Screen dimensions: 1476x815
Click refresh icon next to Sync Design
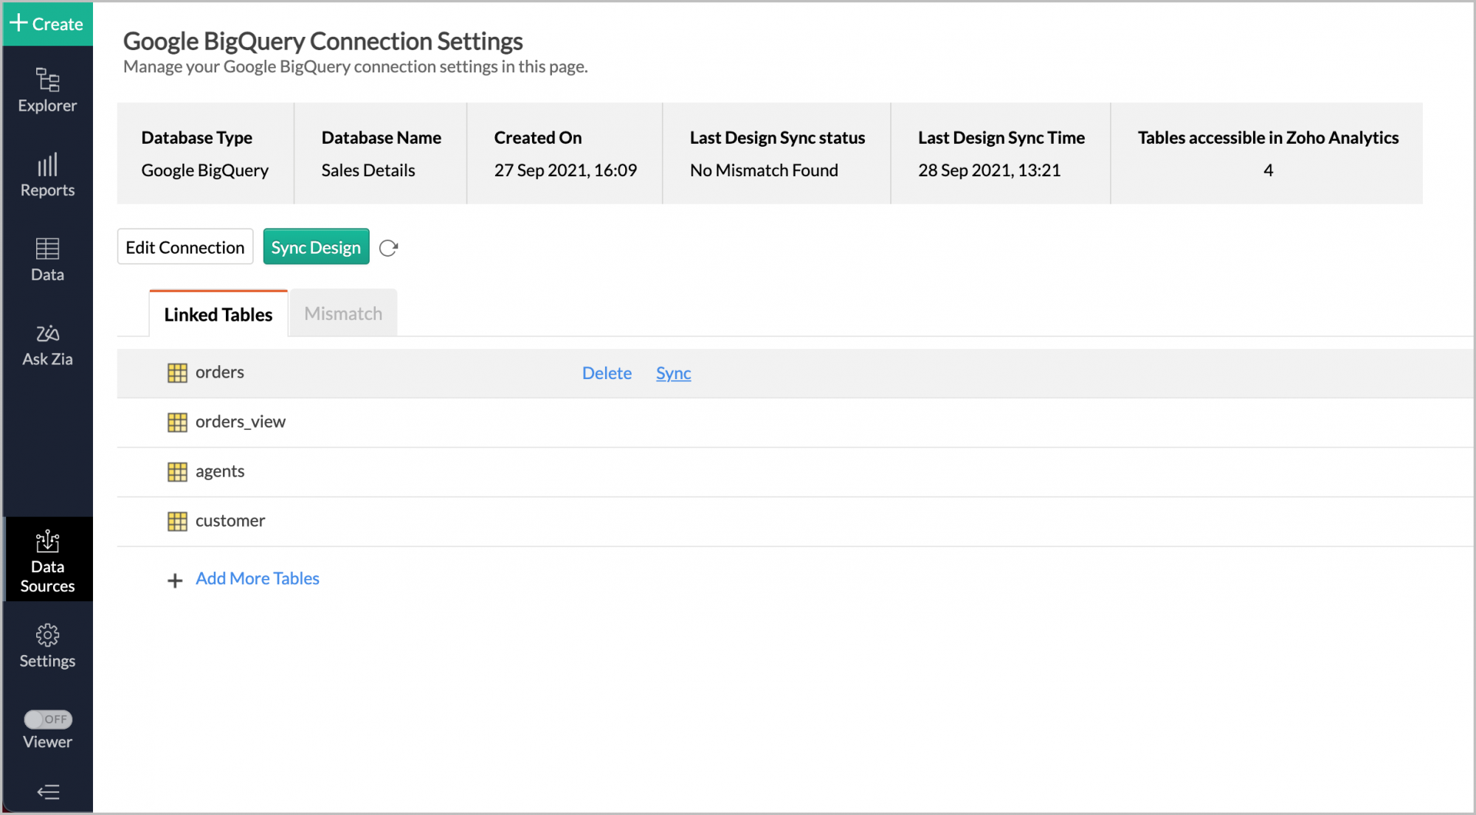click(389, 249)
